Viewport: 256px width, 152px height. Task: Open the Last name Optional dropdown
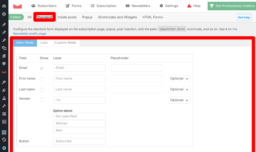click(179, 90)
